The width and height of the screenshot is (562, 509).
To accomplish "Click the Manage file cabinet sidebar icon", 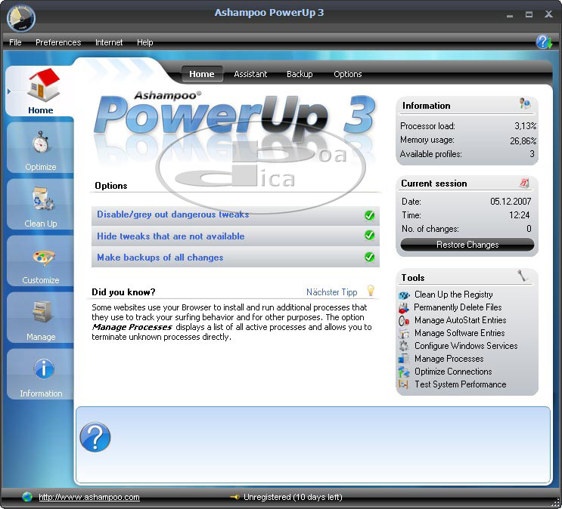I will click(41, 313).
